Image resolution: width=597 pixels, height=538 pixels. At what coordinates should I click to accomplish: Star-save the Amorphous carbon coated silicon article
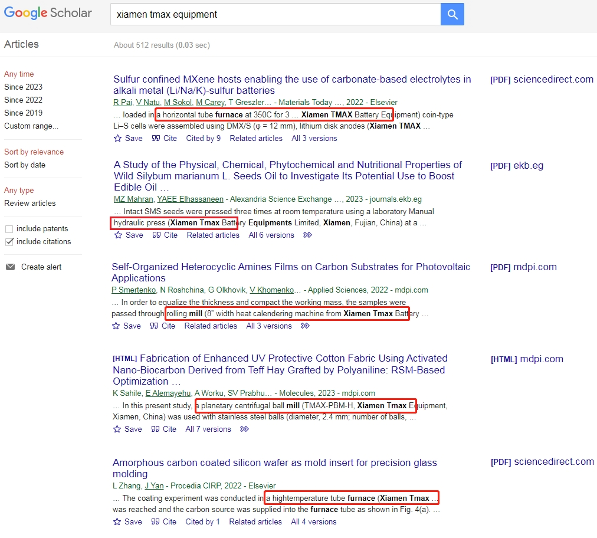point(117,521)
